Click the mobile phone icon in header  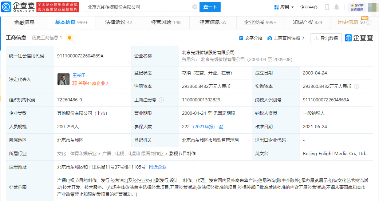[x=327, y=7]
